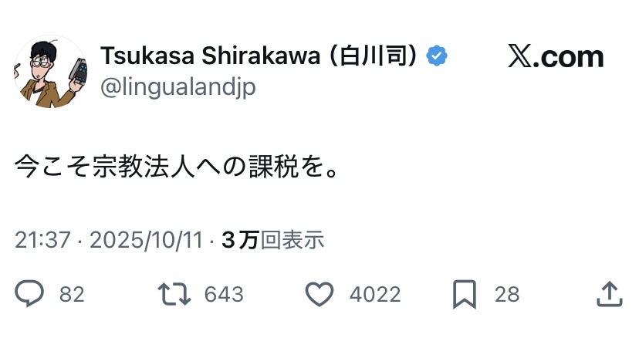Click the 82 replies count

tap(72, 294)
